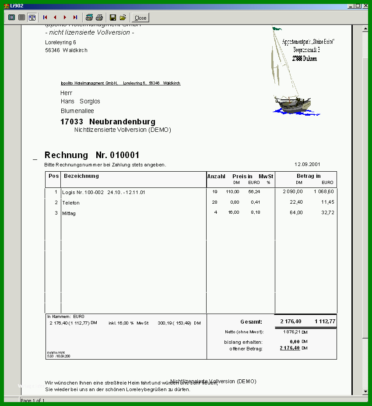Image resolution: width=372 pixels, height=406 pixels.
Task: Click the Telefon euro price 0,41
Action: point(255,202)
